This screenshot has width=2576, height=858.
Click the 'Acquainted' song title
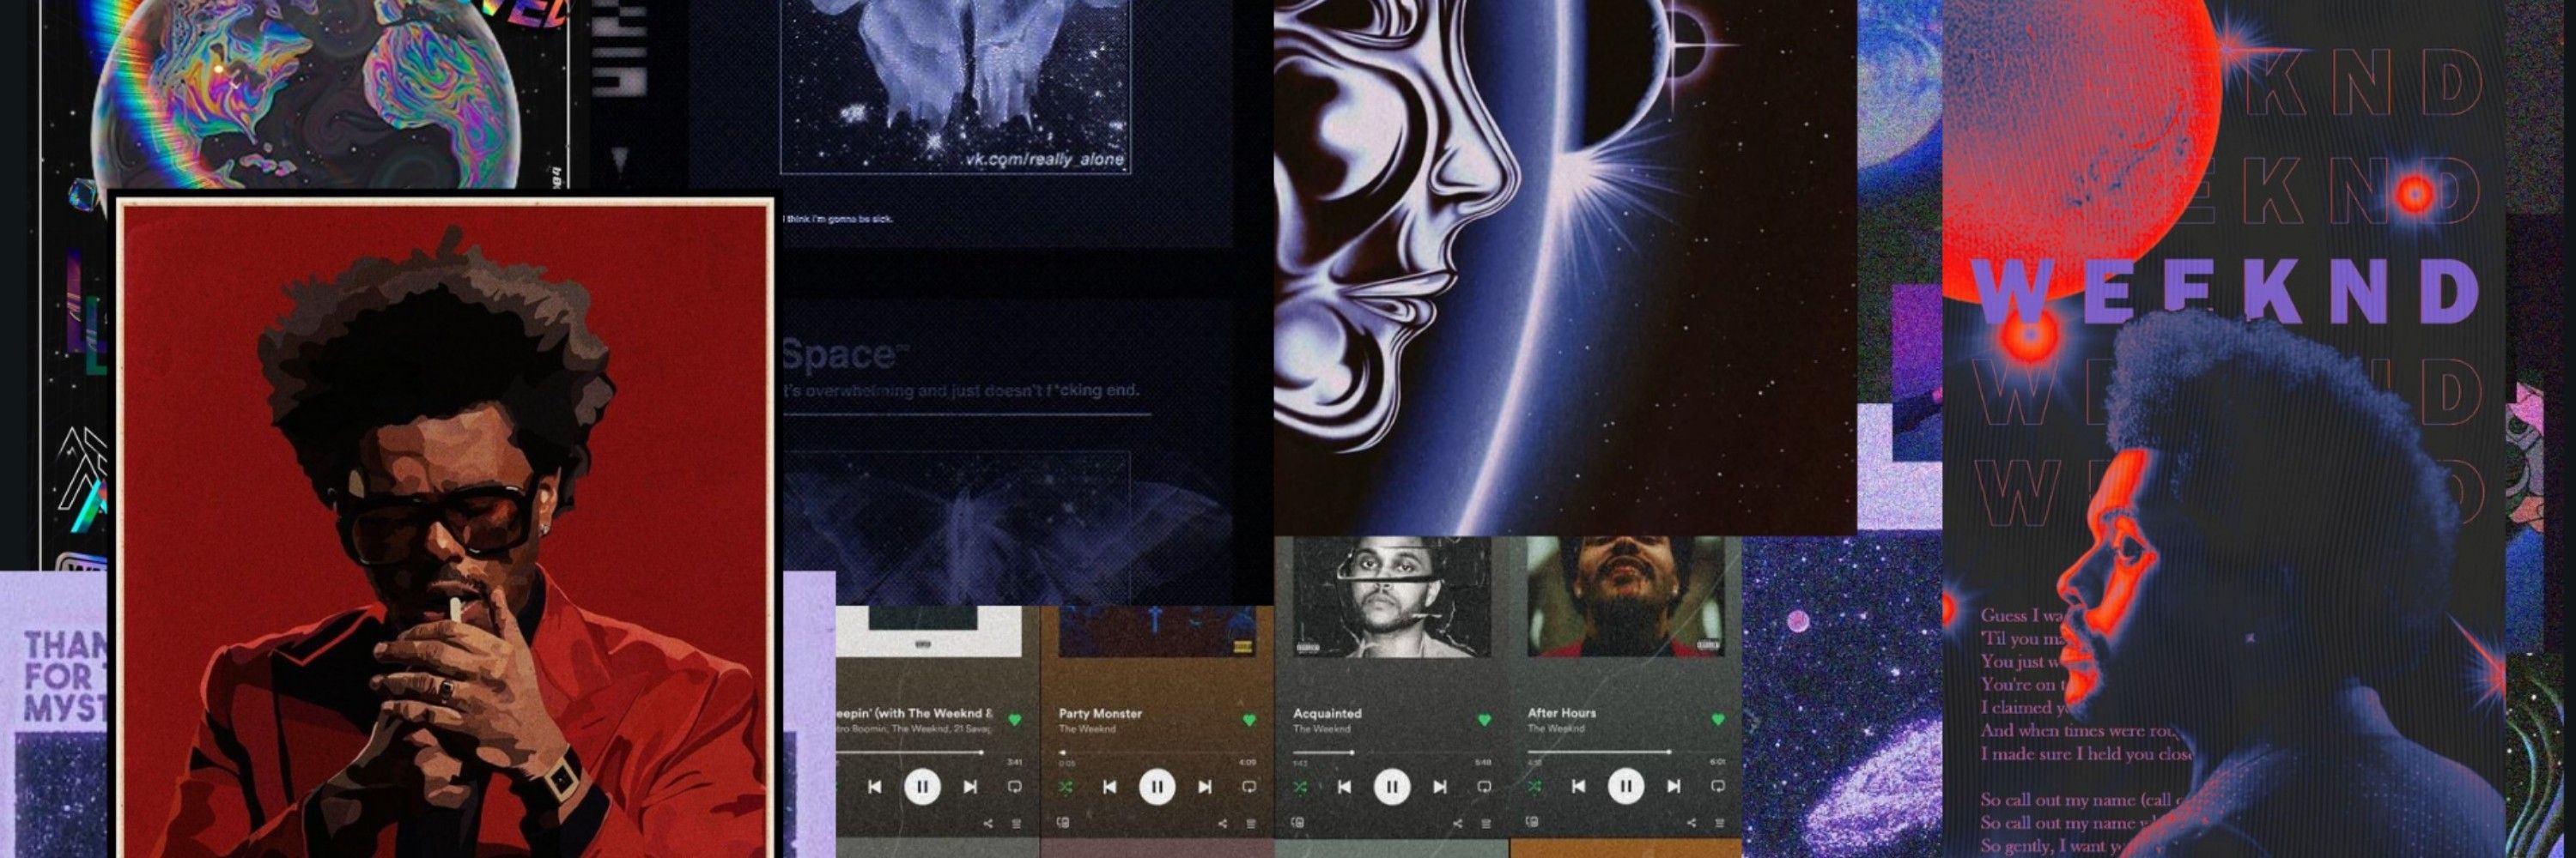coord(1327,713)
